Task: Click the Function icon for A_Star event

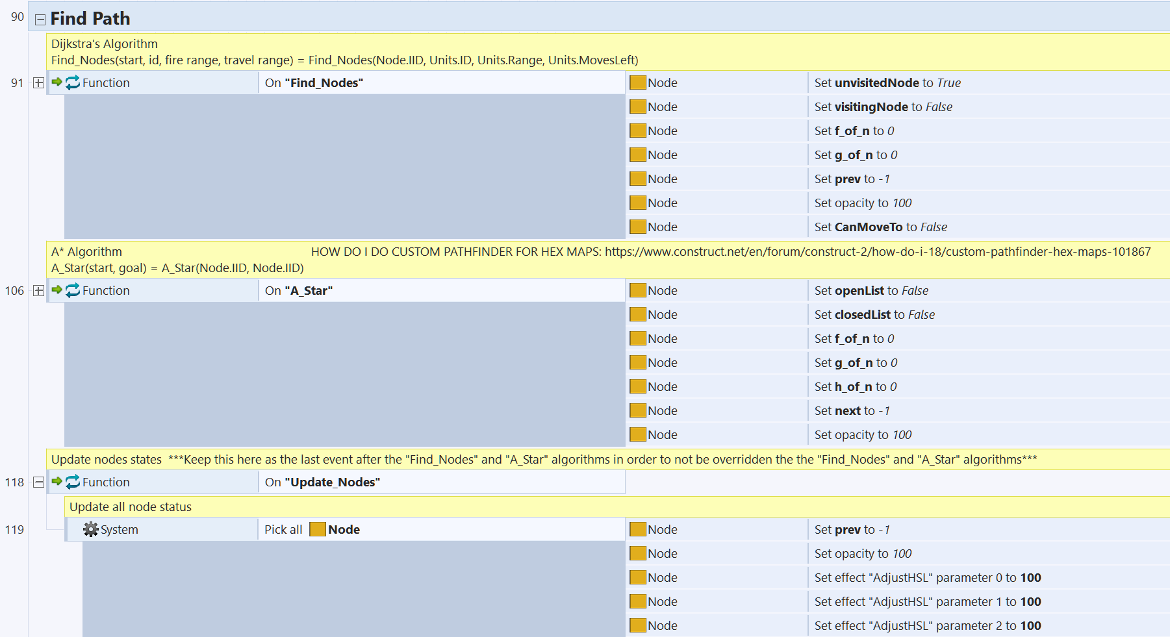Action: point(72,291)
